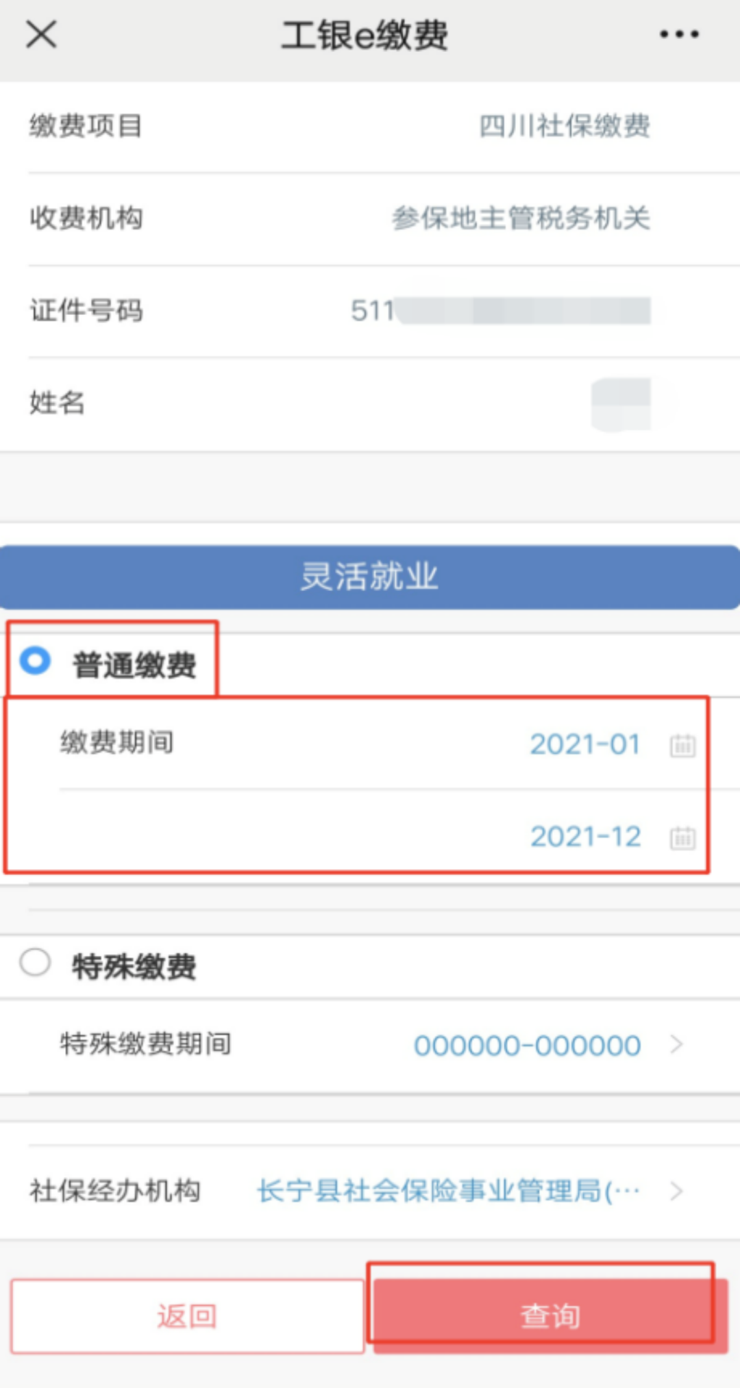Choose 长宁县社会保险事业管理局 agency value
The image size is (740, 1388).
pyautogui.click(x=449, y=1191)
